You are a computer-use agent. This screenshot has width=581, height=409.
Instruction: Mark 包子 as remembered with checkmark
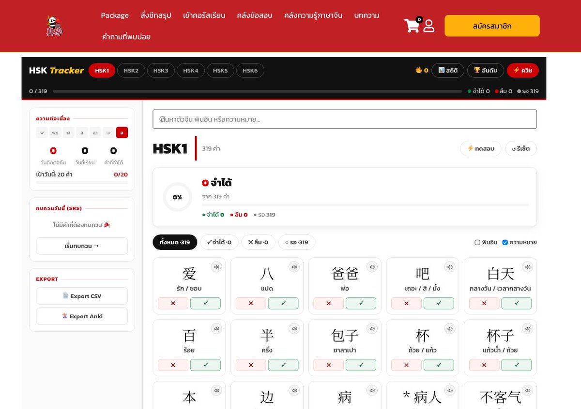[361, 365]
